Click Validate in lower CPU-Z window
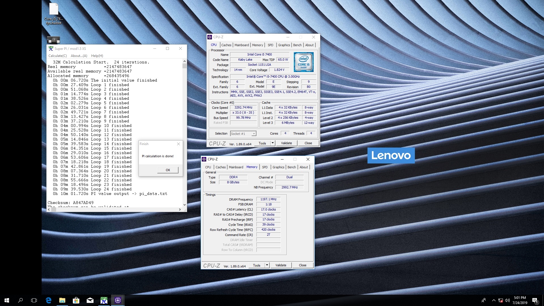The height and width of the screenshot is (306, 544). (281, 265)
